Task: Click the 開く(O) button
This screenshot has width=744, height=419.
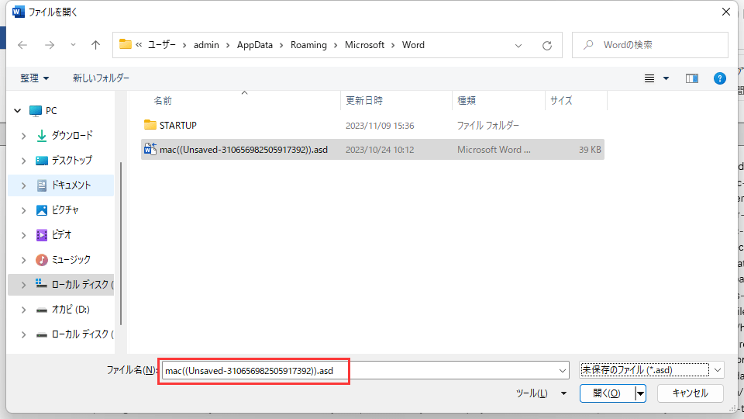Action: [607, 393]
